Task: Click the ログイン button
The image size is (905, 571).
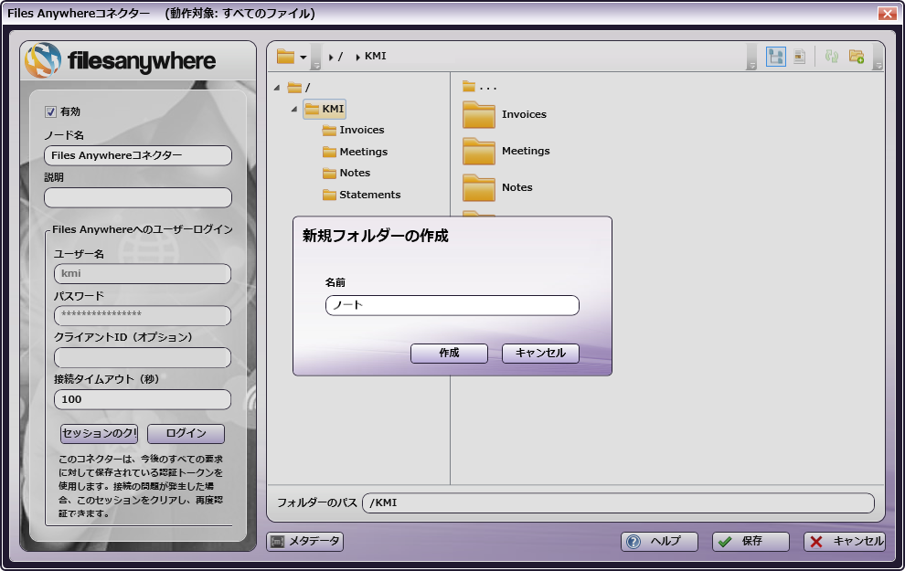Action: click(186, 434)
